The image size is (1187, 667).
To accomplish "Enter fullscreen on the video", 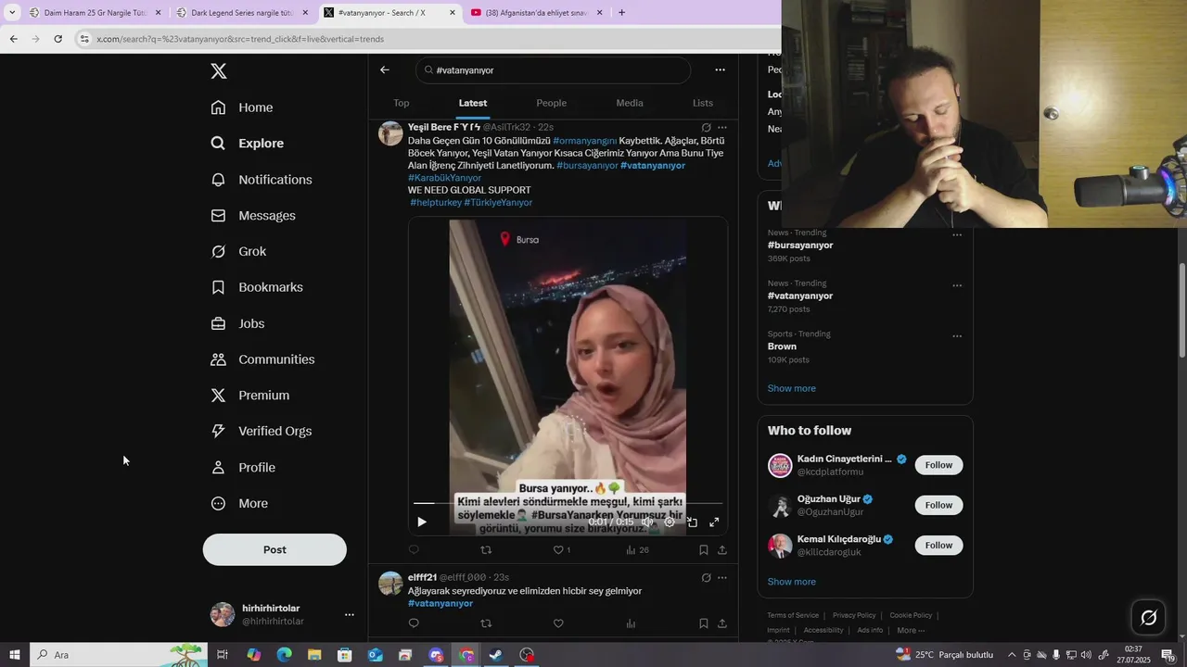I will (714, 522).
